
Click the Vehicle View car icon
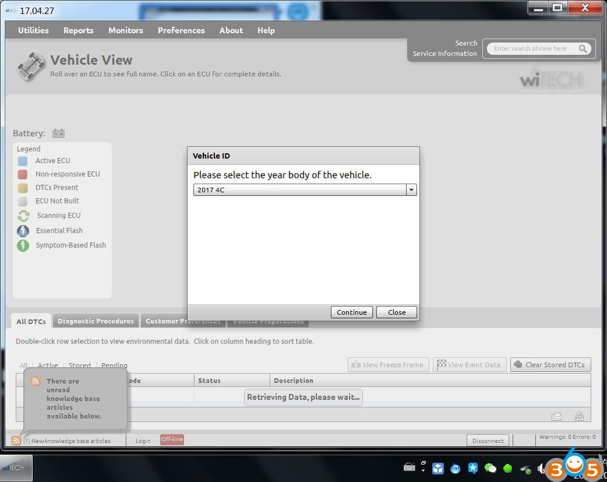click(x=30, y=66)
